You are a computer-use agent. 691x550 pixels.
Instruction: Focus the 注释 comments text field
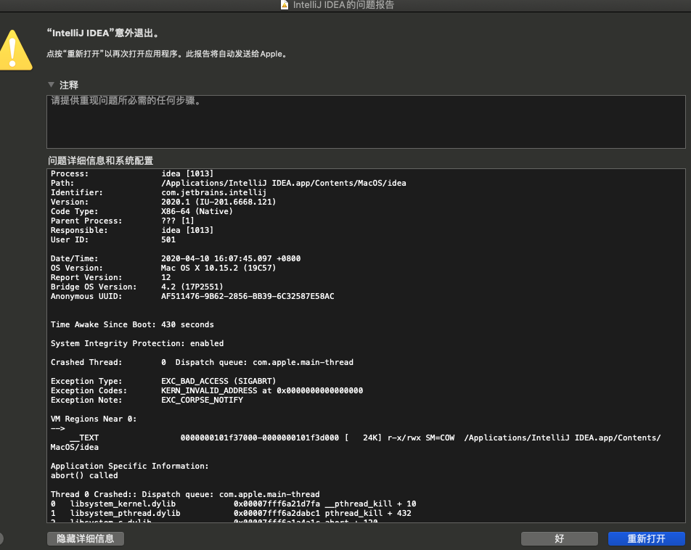point(366,122)
